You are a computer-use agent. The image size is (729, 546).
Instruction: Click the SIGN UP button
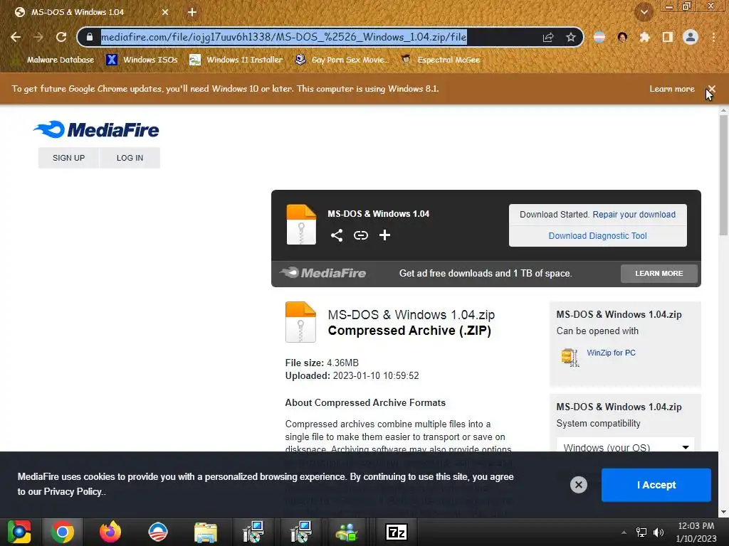click(69, 158)
